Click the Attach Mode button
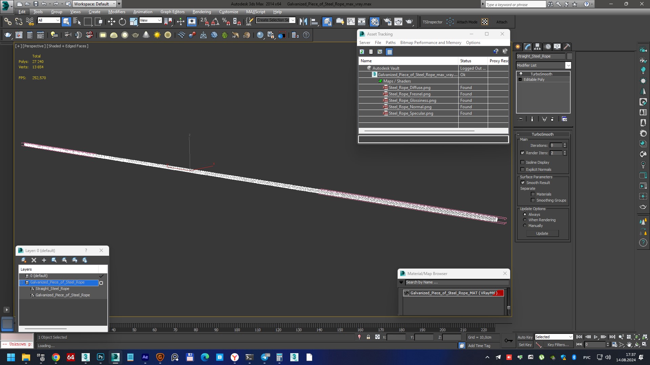 (467, 22)
